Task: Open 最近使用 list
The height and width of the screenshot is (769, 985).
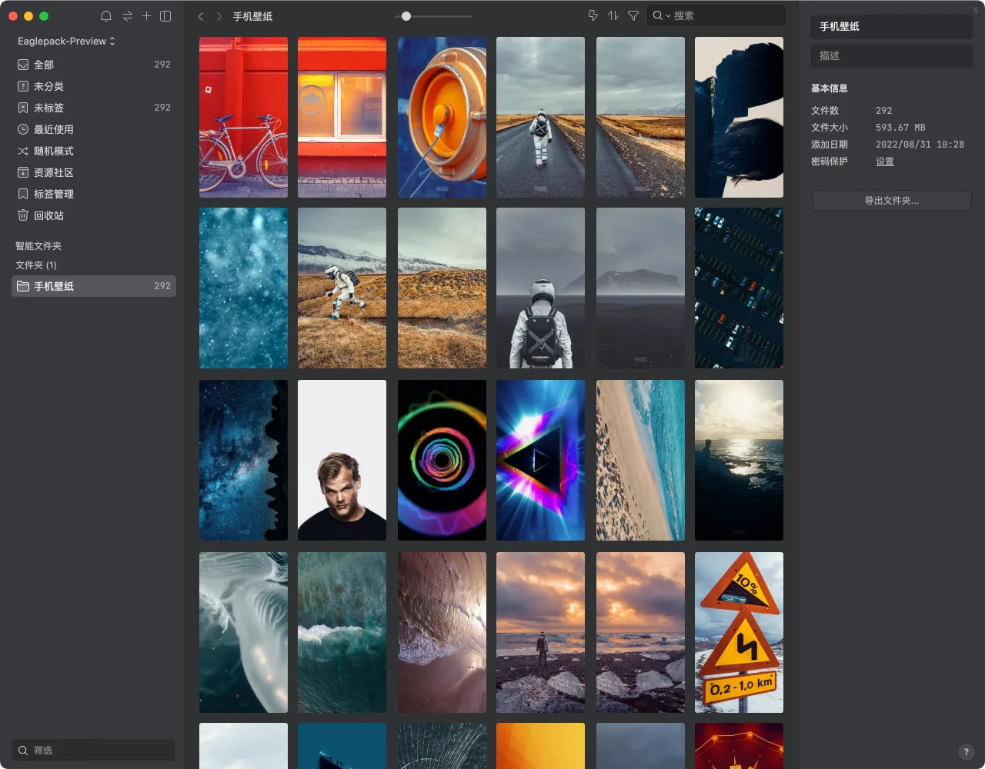Action: point(94,129)
